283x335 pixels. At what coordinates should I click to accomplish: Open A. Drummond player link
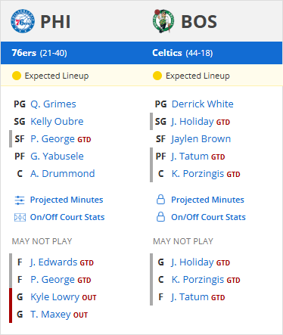[x=63, y=174]
